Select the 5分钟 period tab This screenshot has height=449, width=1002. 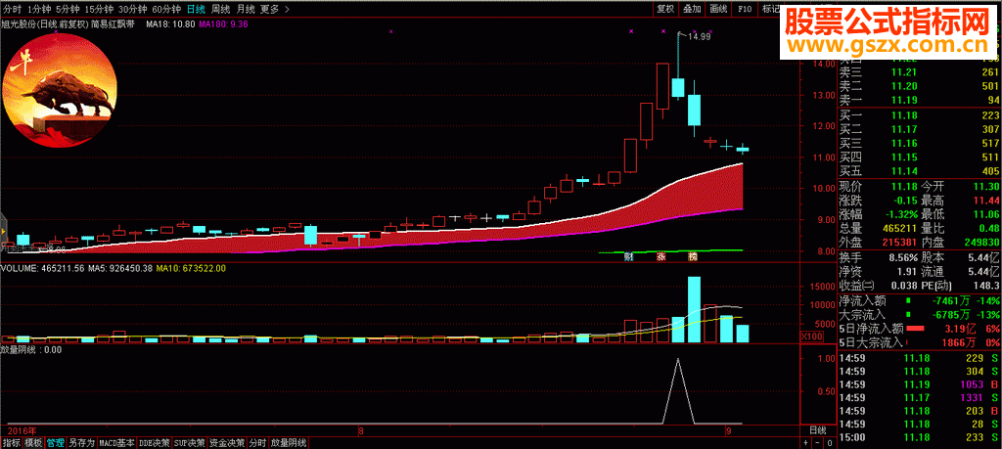coord(68,10)
